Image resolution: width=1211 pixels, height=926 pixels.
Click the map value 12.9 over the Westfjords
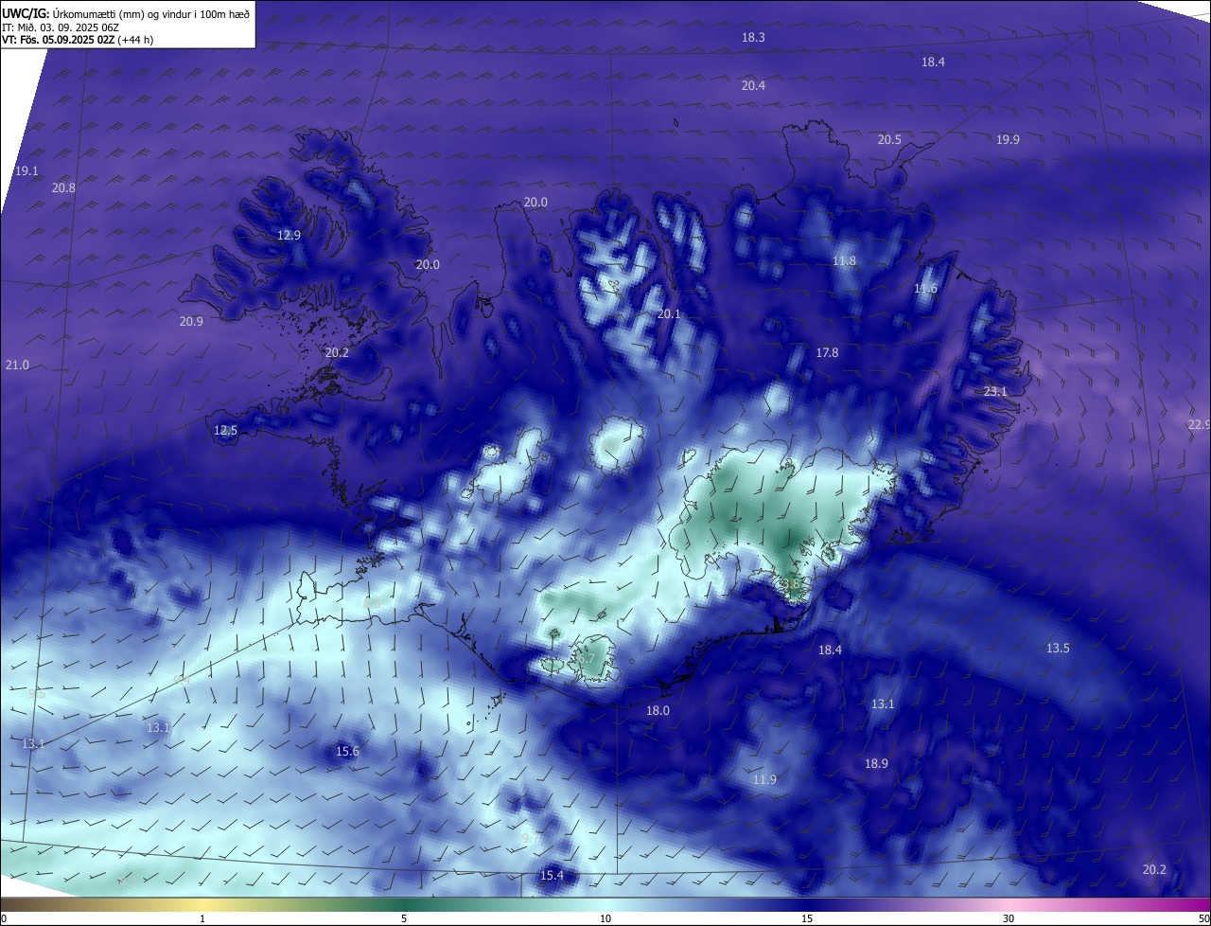point(289,235)
